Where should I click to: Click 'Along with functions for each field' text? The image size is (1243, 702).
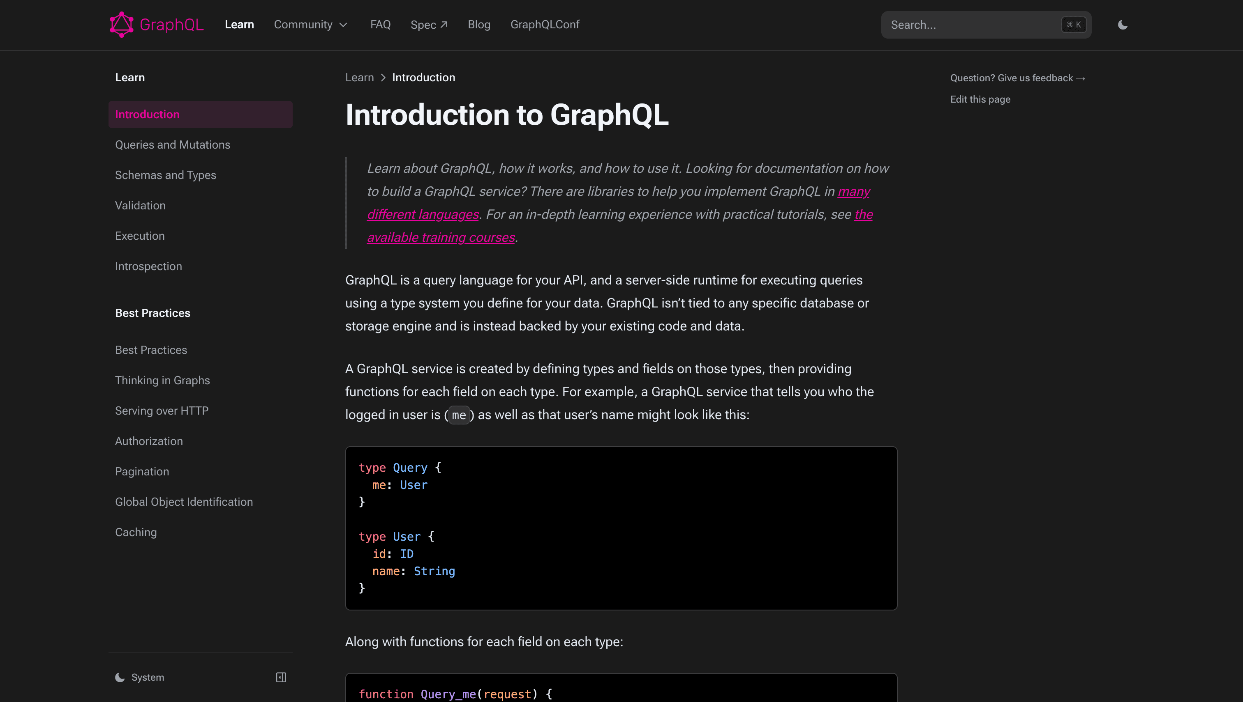coord(484,642)
